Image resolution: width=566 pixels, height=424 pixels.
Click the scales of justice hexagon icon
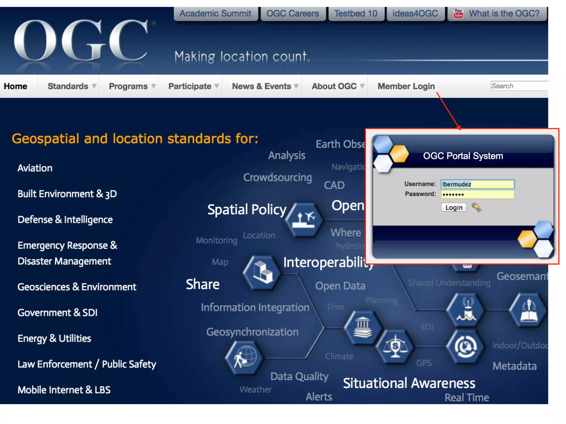[395, 347]
